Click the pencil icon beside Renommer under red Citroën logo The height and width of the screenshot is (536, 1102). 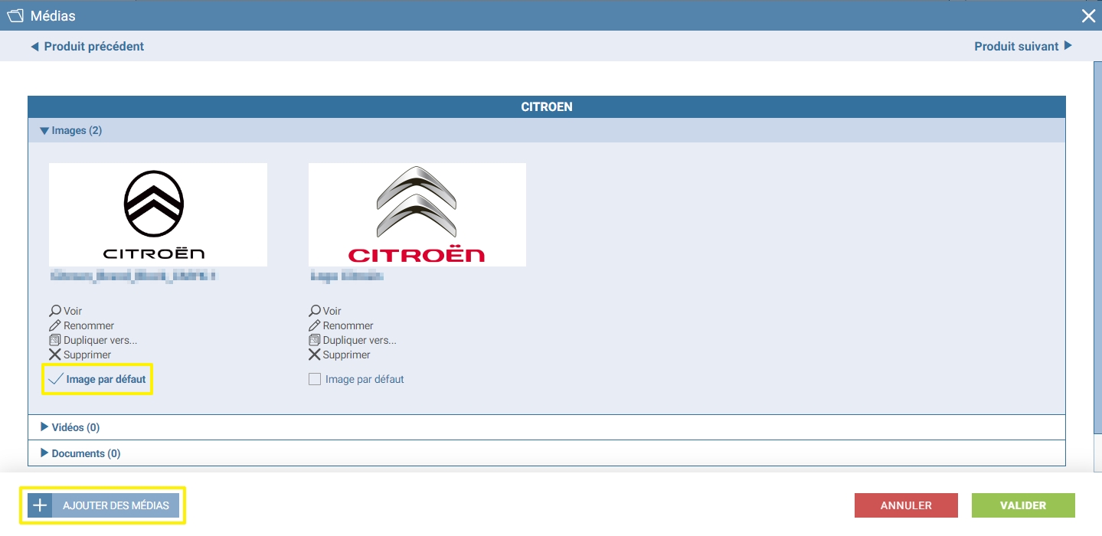pyautogui.click(x=315, y=325)
